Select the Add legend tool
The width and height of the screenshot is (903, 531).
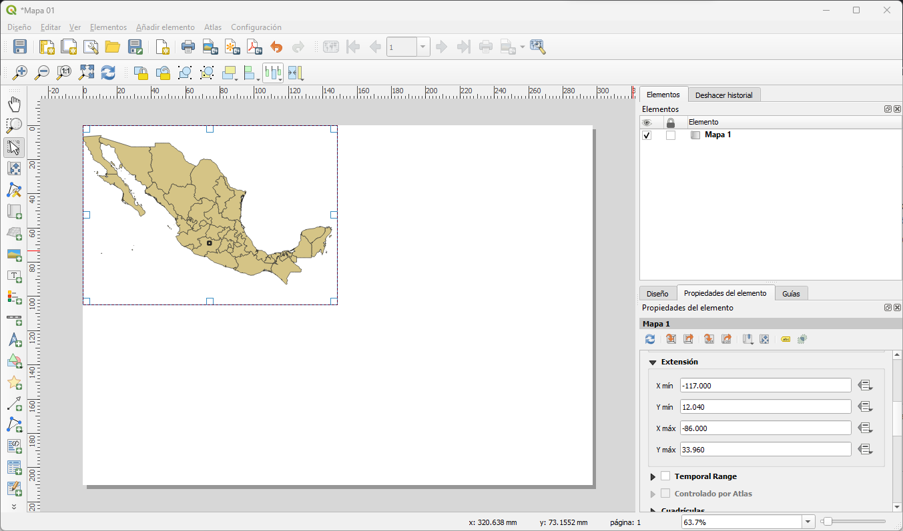[14, 296]
